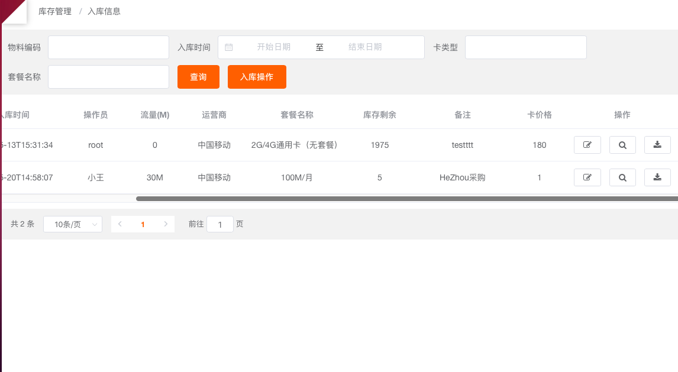
Task: Click the 入库信息 breadcrumb item
Action: 104,11
